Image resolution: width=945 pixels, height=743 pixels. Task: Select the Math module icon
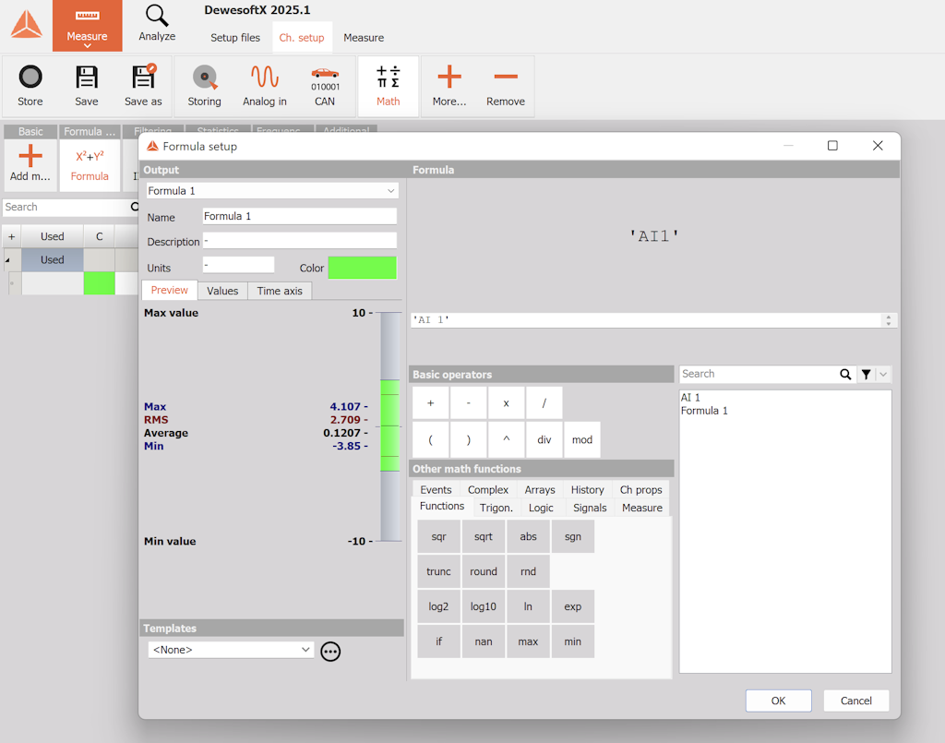click(x=389, y=78)
